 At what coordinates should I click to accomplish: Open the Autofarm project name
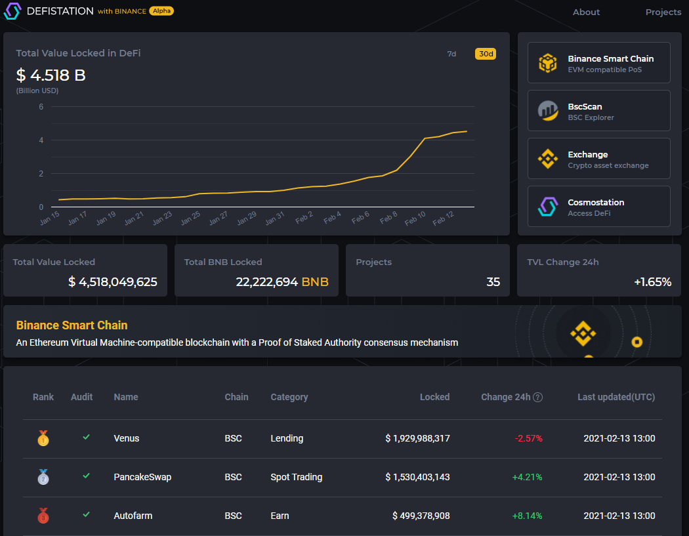[133, 516]
